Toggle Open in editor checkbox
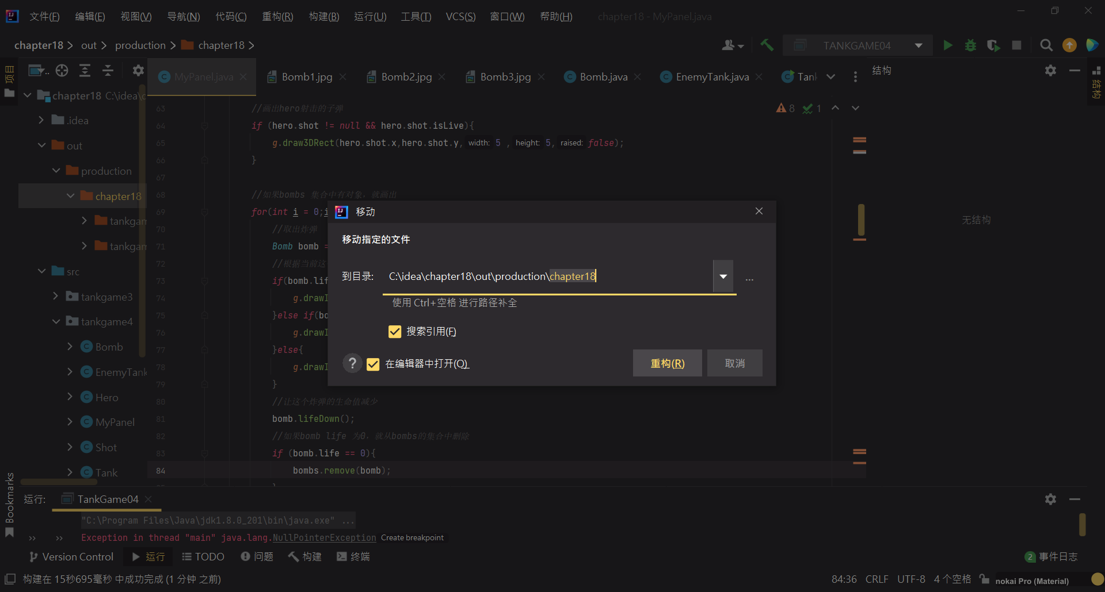The height and width of the screenshot is (592, 1105). tap(373, 364)
